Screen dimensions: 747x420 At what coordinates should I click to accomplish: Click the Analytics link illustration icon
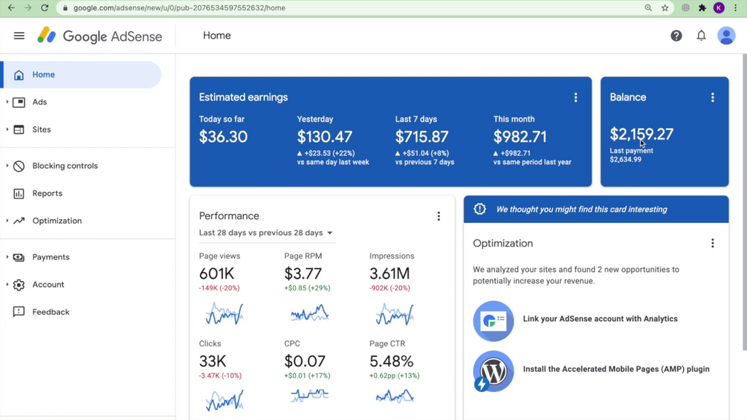pos(493,321)
